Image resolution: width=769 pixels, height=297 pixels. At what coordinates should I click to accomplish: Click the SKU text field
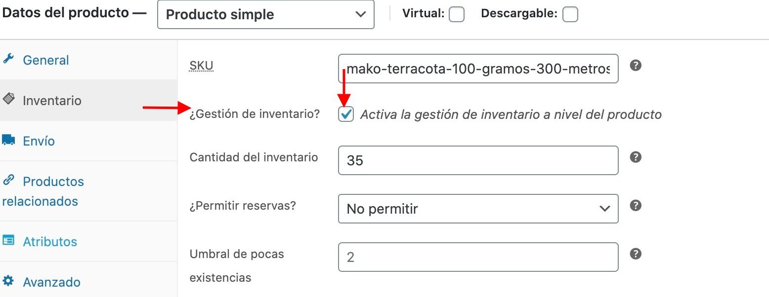click(478, 69)
